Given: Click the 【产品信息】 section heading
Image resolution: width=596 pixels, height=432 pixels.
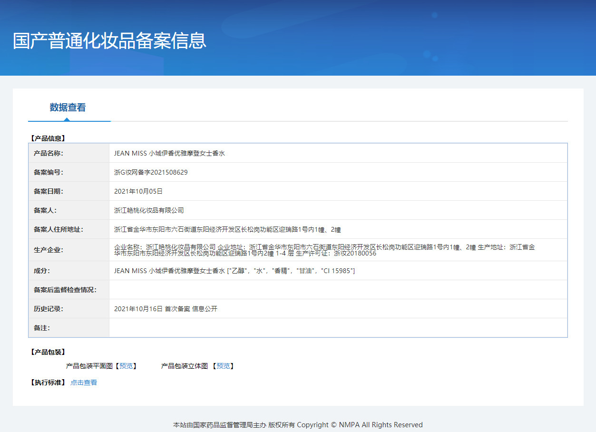Looking at the screenshot, I should 48,138.
